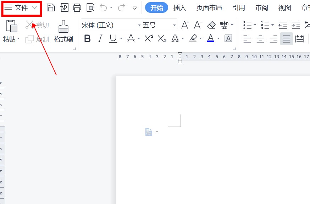The height and width of the screenshot is (204, 310).
Task: Click the Save icon
Action: [51, 8]
